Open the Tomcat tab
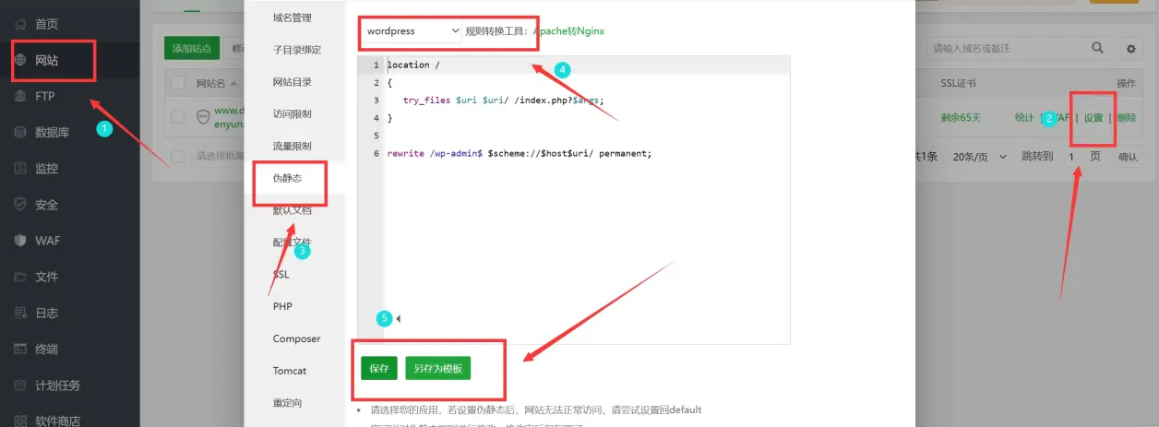The image size is (1159, 427). pyautogui.click(x=290, y=371)
